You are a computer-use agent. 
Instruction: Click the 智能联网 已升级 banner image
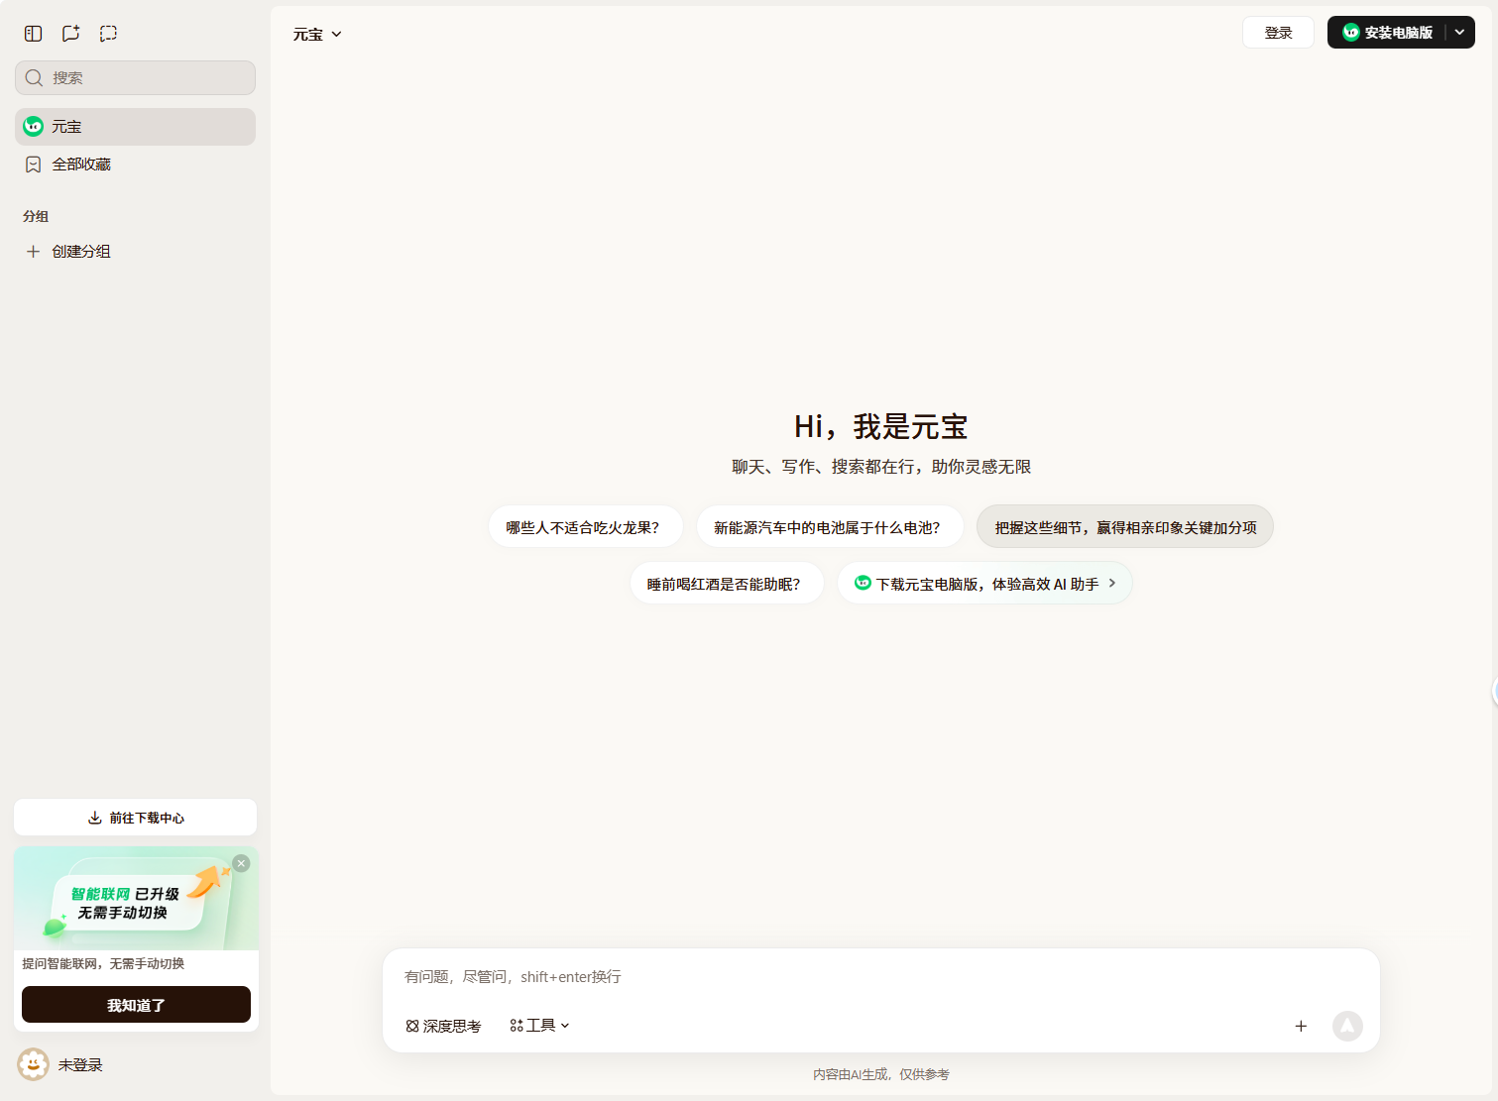(x=136, y=899)
